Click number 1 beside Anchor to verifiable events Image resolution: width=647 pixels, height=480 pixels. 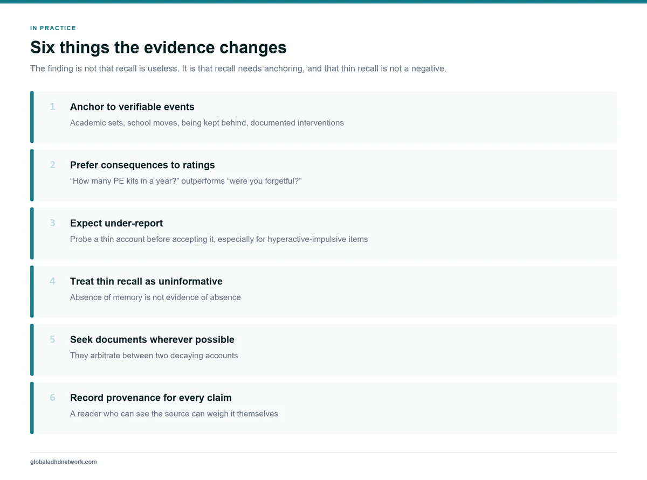click(x=52, y=107)
